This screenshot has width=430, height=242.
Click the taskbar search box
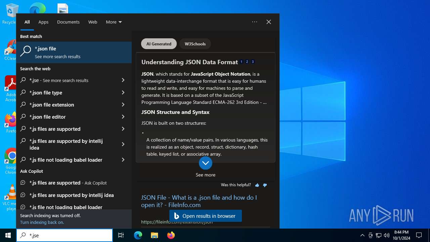coord(64,235)
